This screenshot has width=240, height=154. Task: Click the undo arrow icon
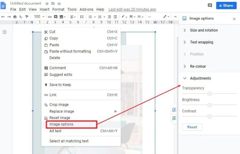tap(3, 17)
